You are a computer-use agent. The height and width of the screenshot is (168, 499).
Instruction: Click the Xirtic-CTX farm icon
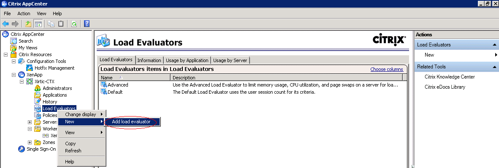pyautogui.click(x=30, y=81)
